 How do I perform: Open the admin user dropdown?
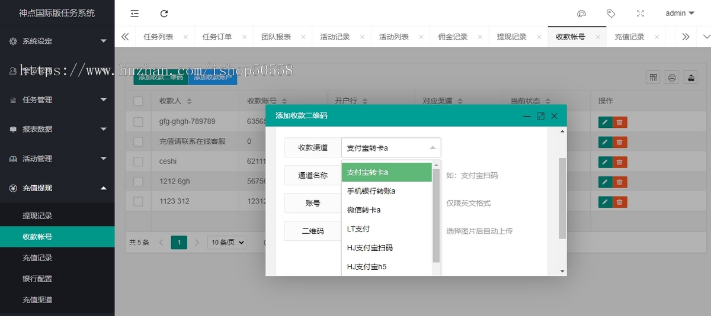click(x=680, y=13)
